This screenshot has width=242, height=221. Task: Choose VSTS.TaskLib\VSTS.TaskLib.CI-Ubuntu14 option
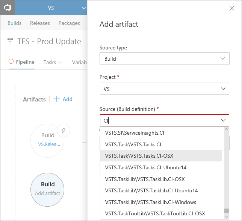(x=161, y=190)
